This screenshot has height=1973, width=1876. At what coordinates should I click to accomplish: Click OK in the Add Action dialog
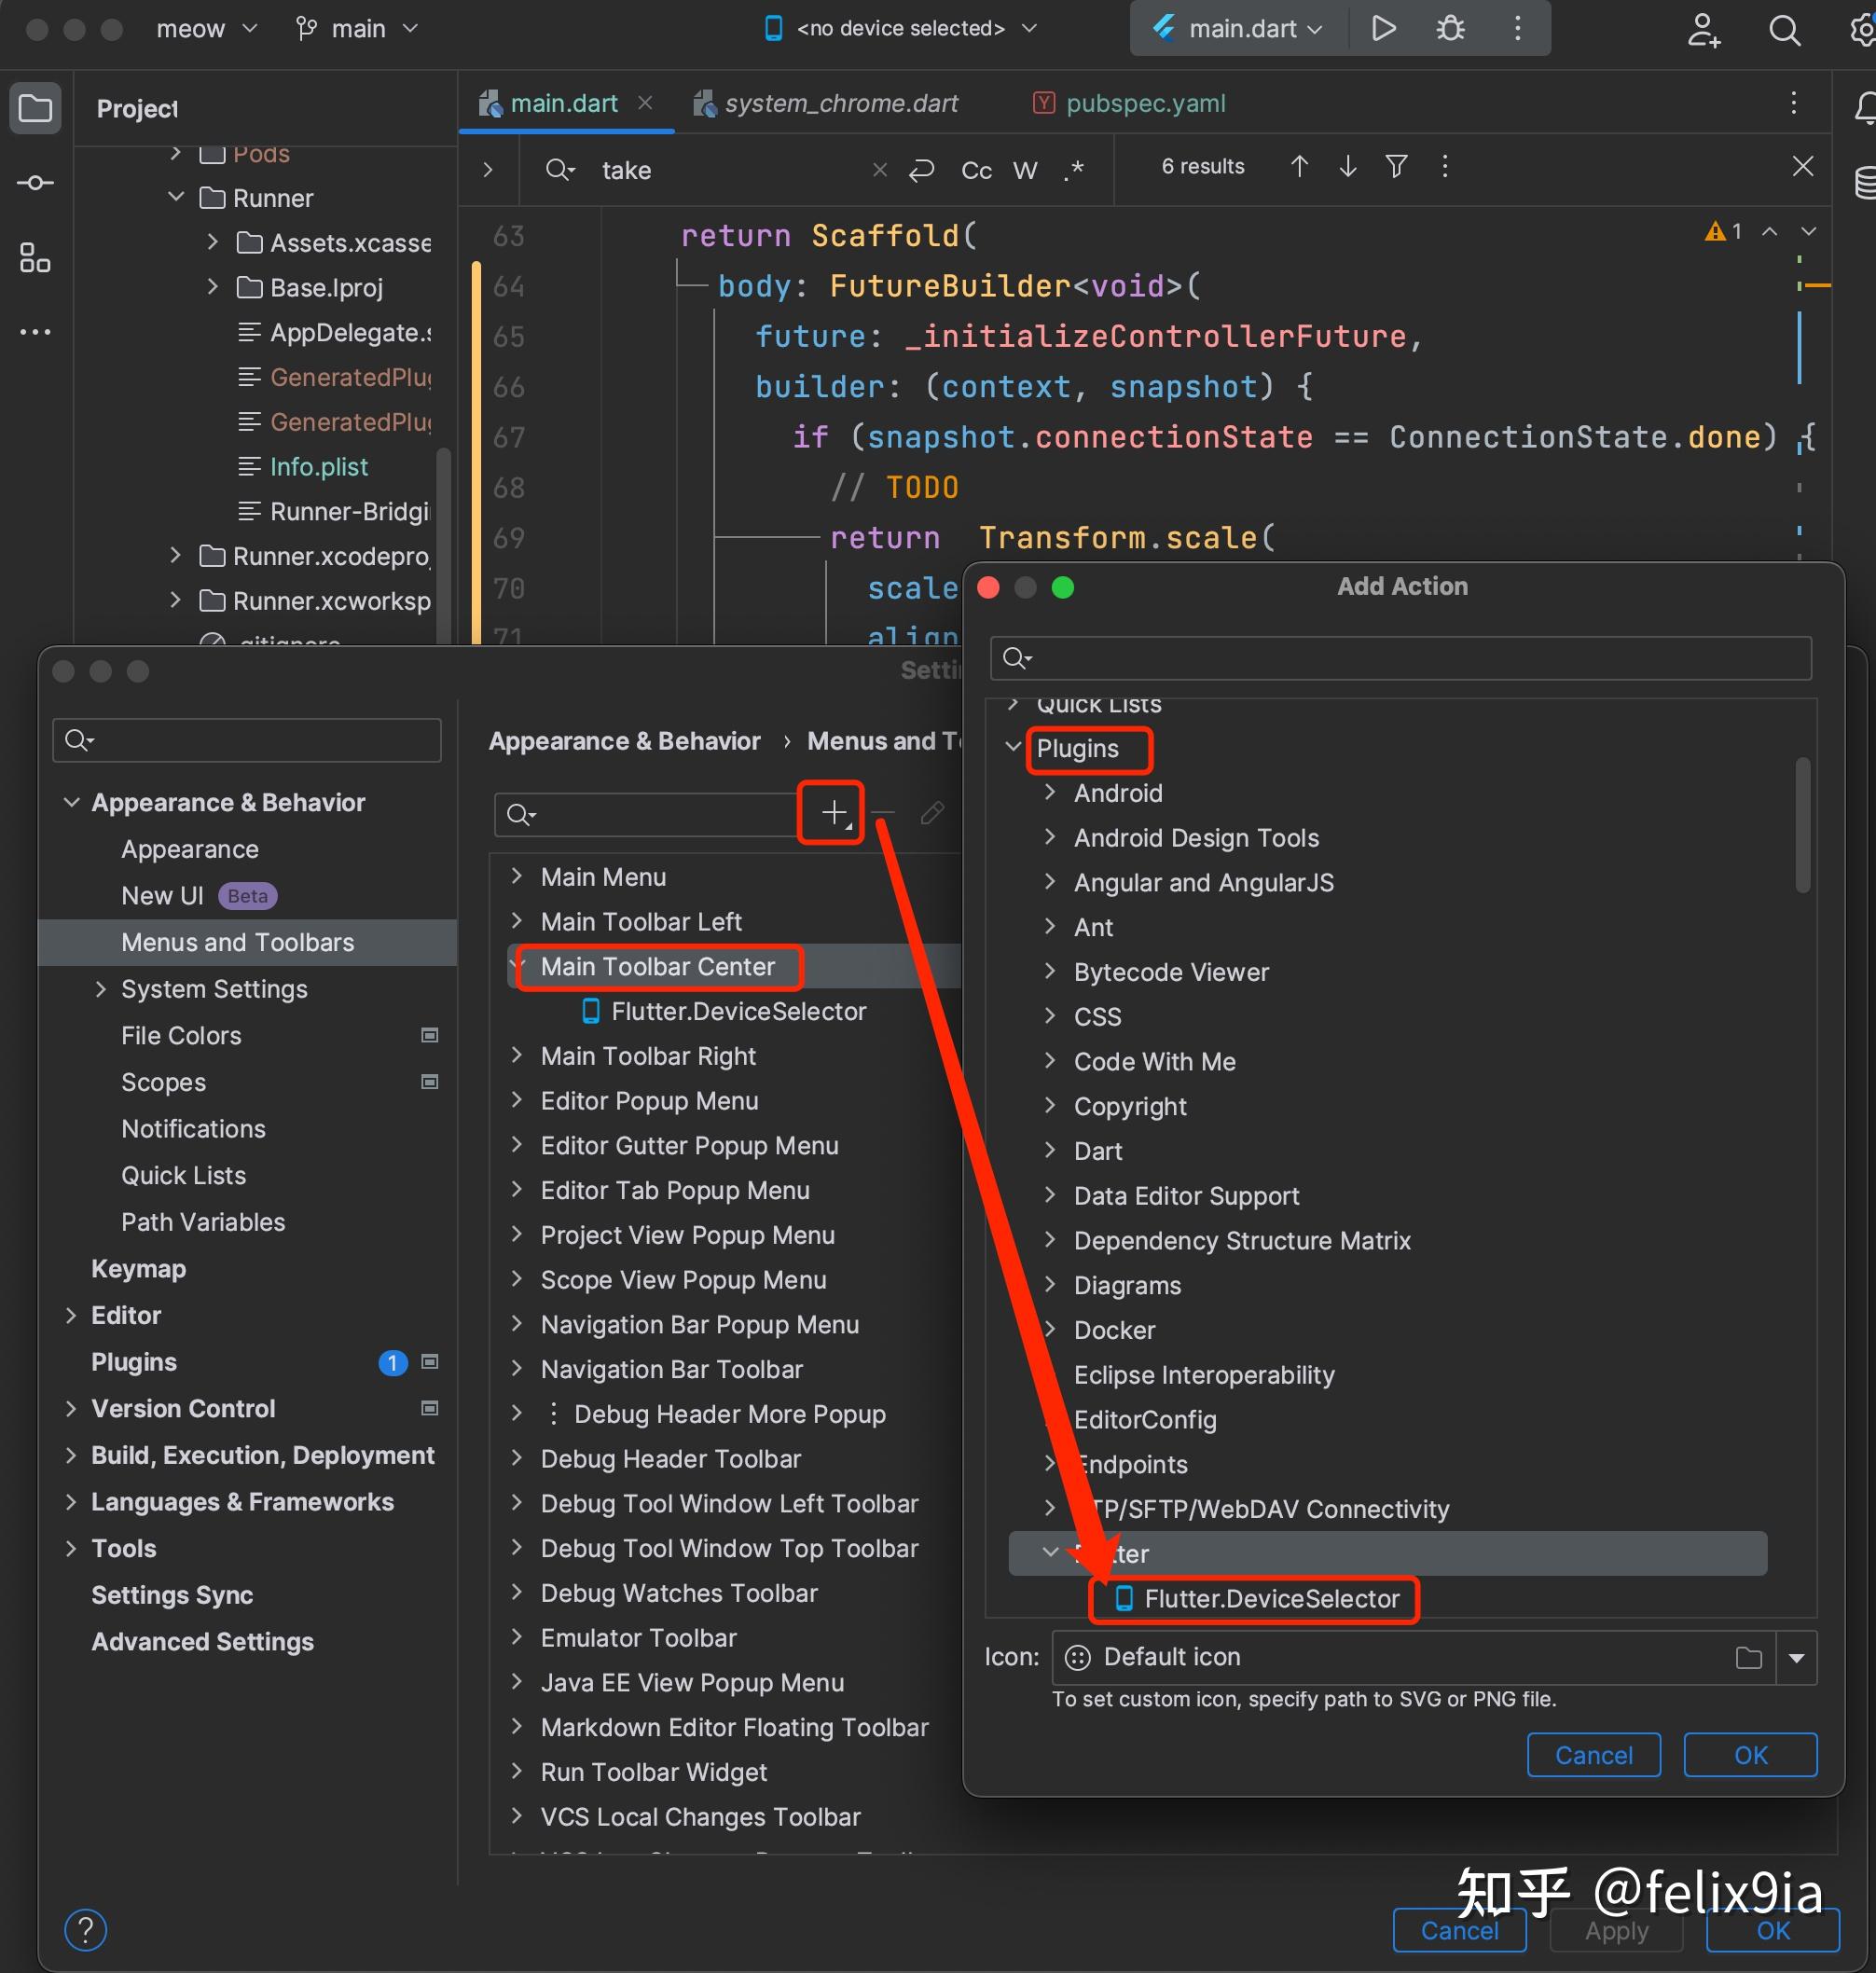pyautogui.click(x=1749, y=1755)
